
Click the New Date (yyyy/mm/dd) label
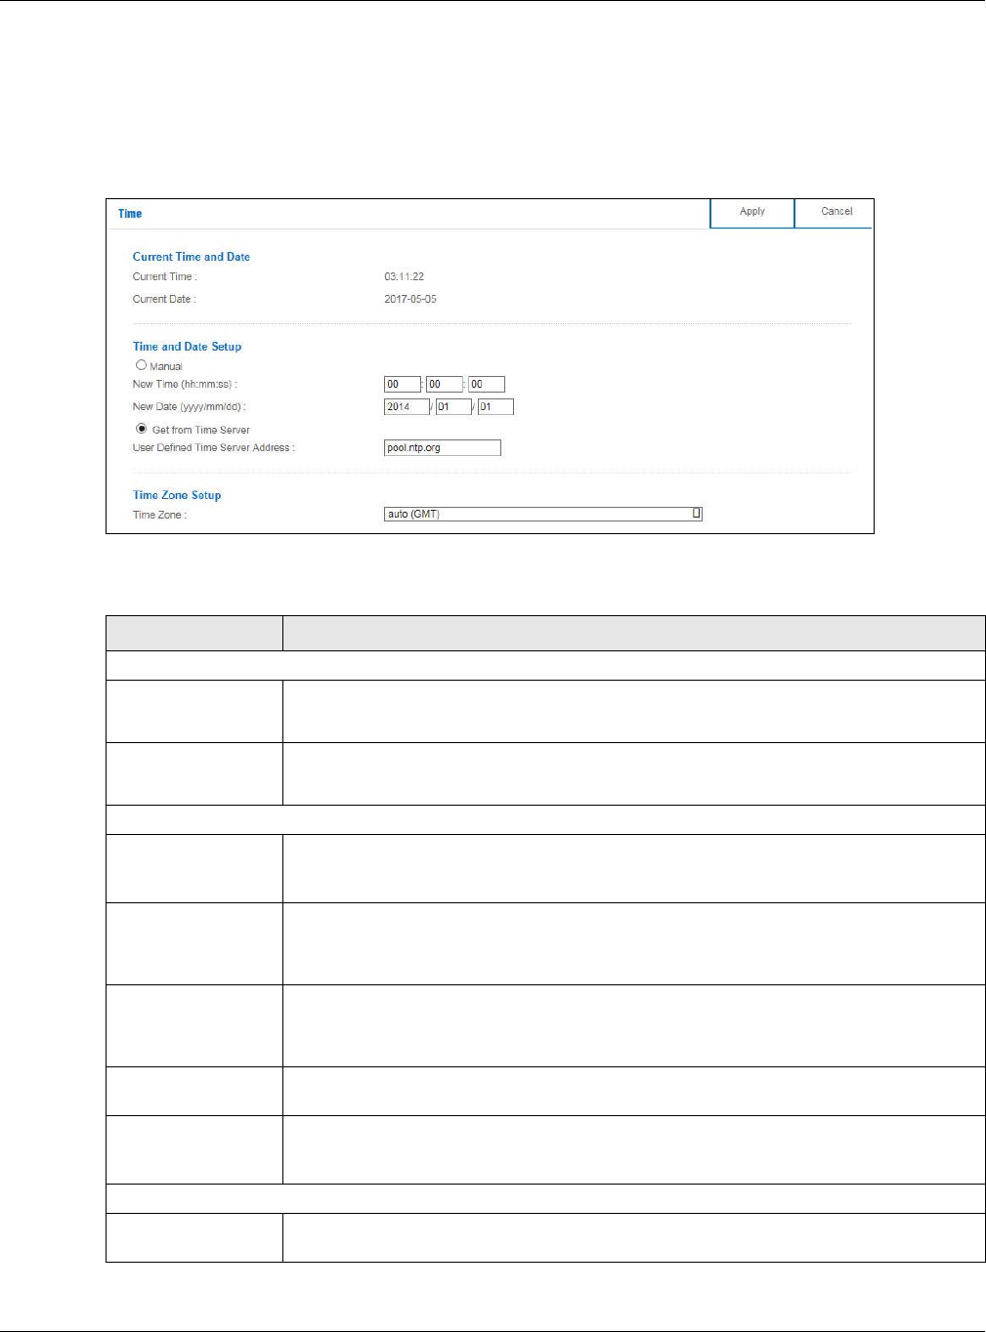190,407
